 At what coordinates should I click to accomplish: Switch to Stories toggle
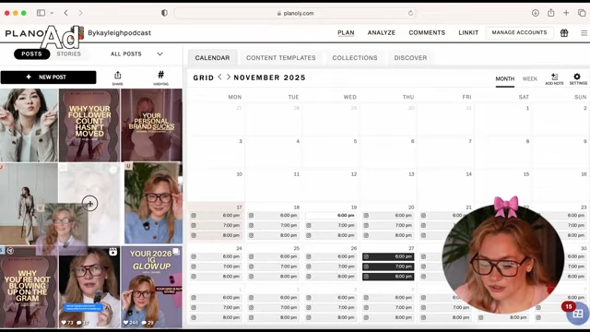click(68, 53)
